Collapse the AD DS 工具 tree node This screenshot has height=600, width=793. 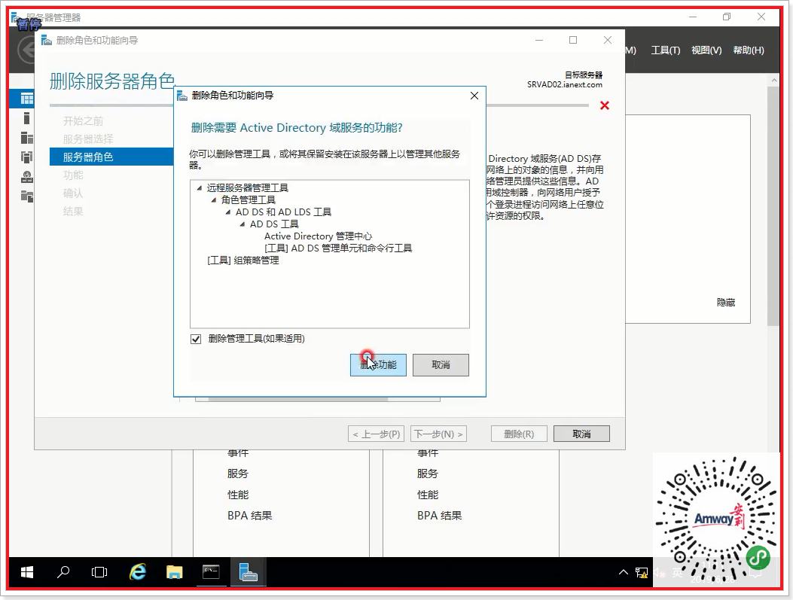[x=242, y=224]
